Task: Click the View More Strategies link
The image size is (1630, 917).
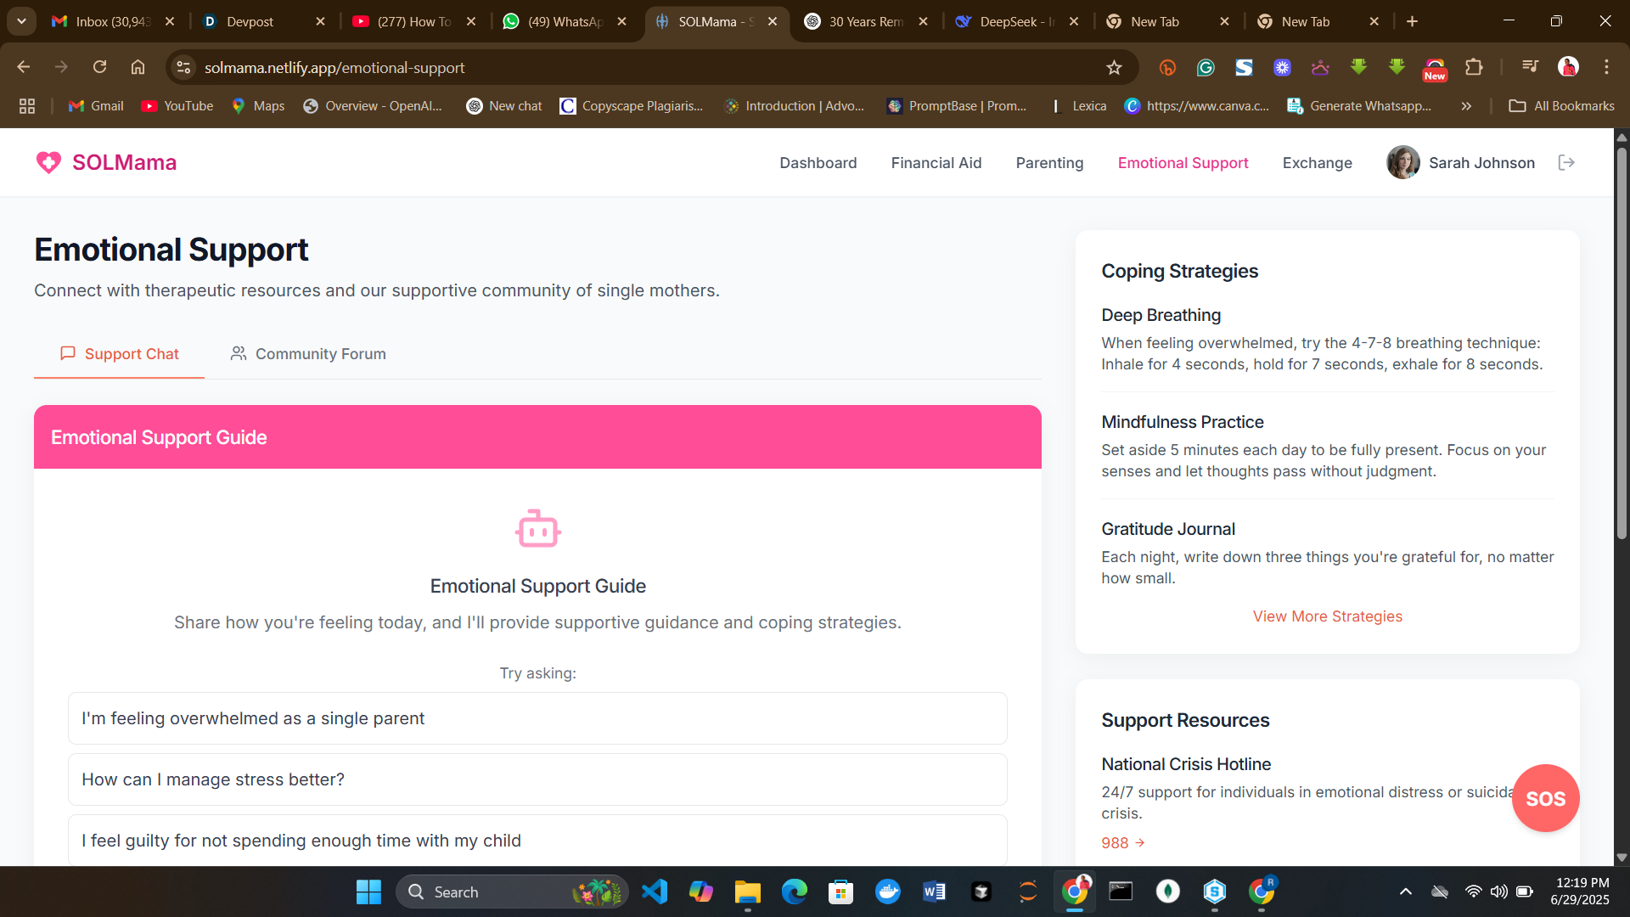Action: 1327,616
